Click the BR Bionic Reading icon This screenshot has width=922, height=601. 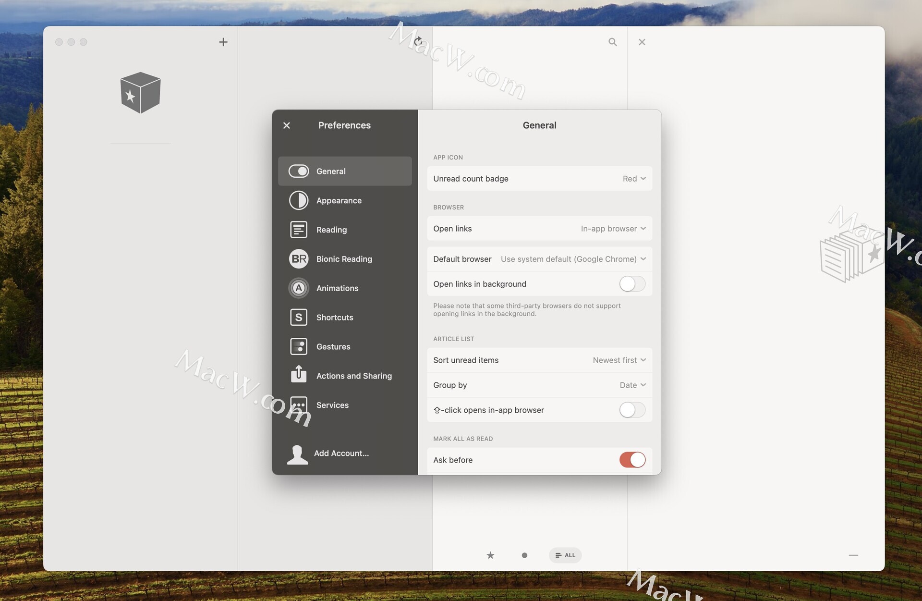(x=298, y=259)
